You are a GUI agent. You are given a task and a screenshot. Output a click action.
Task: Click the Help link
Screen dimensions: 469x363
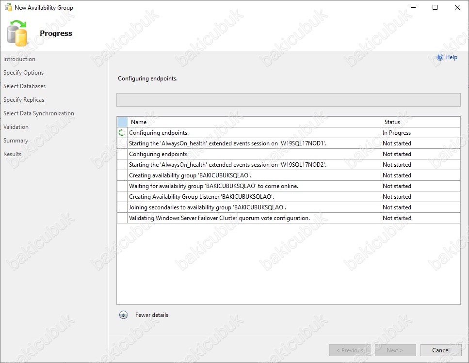pos(451,57)
